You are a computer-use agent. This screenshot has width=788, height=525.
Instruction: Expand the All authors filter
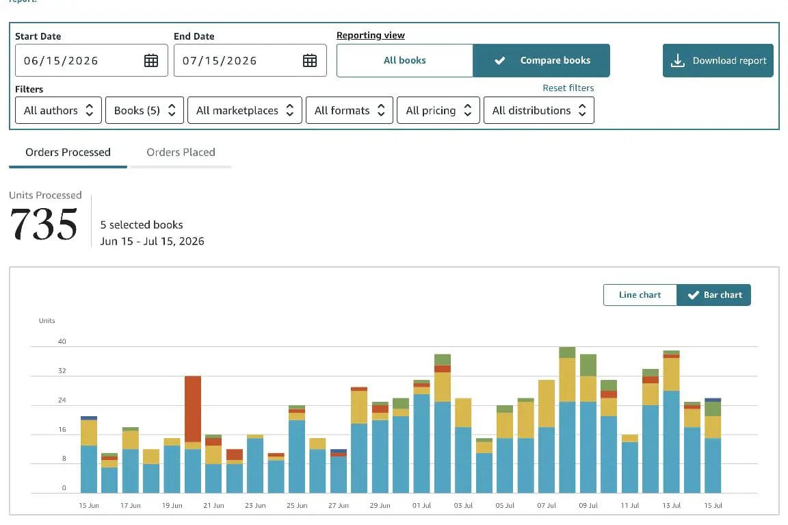[x=58, y=110]
